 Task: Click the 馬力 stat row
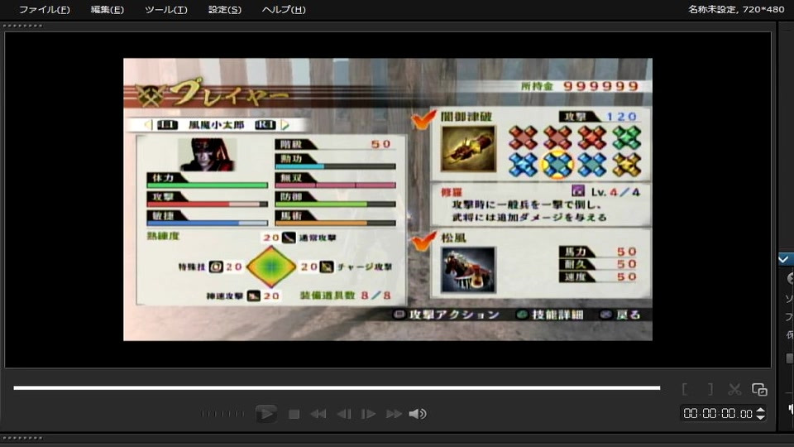coord(599,252)
